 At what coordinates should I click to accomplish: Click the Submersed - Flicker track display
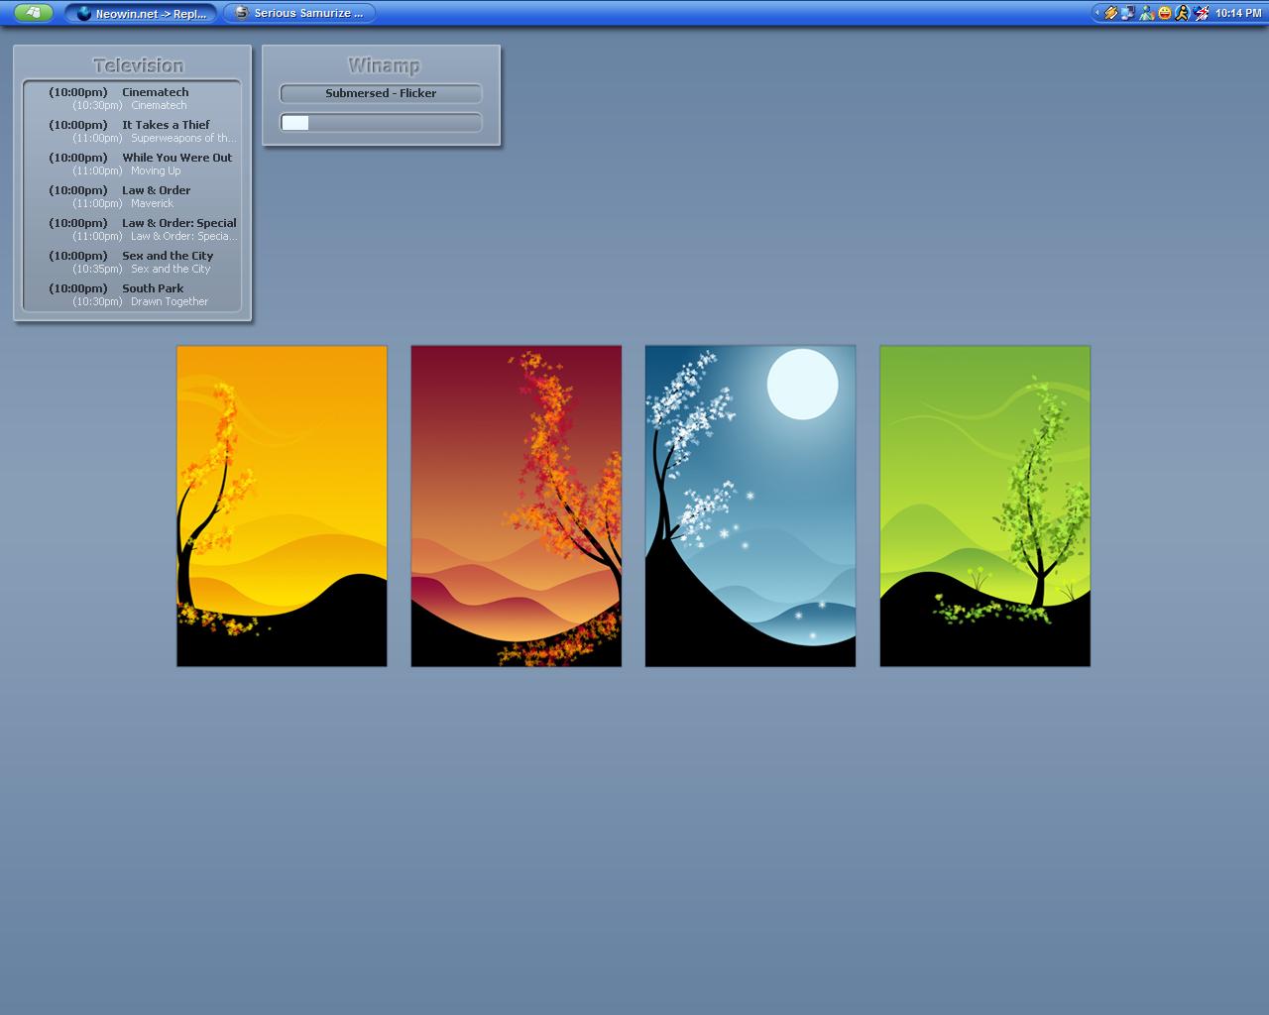381,93
